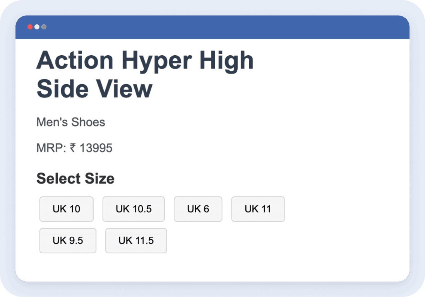Select shoe size UK 11
The width and height of the screenshot is (425, 297).
point(258,209)
